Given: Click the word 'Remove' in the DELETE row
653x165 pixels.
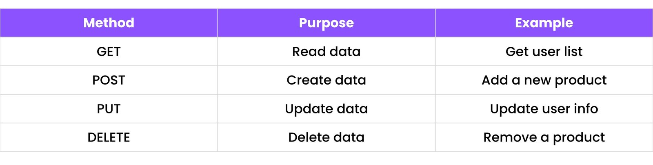Looking at the screenshot, I should [510, 137].
